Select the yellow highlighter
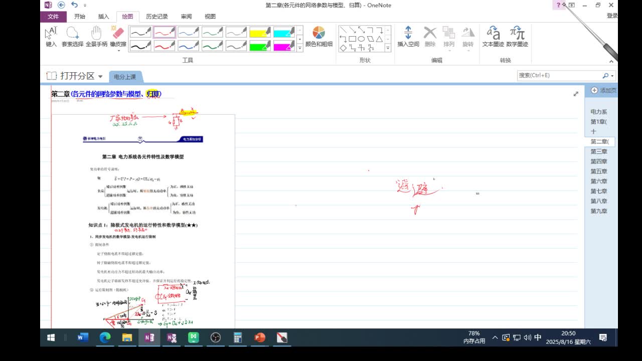 pyautogui.click(x=261, y=32)
